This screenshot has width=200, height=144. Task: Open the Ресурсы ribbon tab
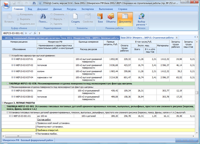click(72, 9)
